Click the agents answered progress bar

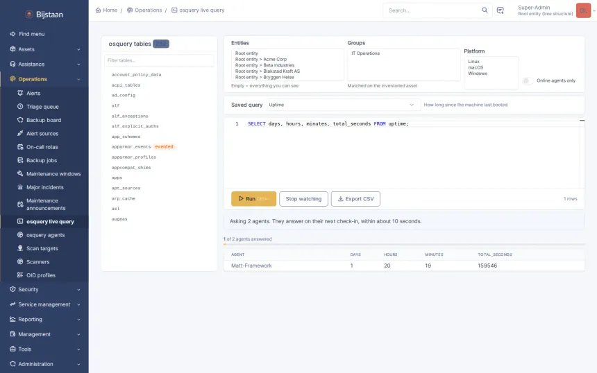404,244
